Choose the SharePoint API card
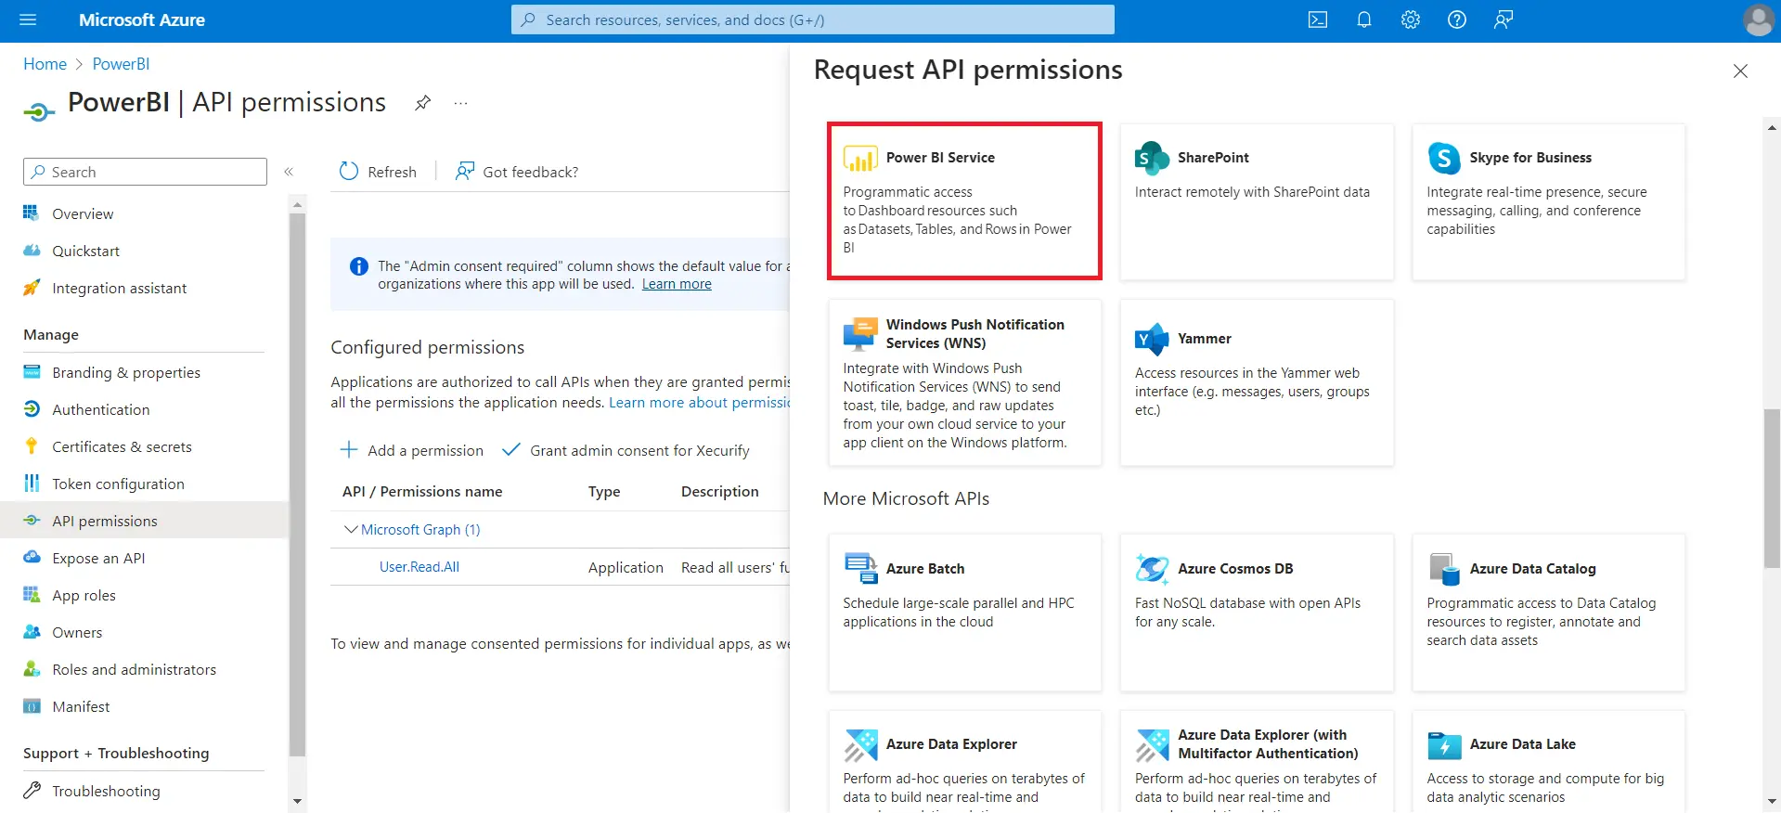Screen dimensions: 1781x813 (x=1257, y=200)
